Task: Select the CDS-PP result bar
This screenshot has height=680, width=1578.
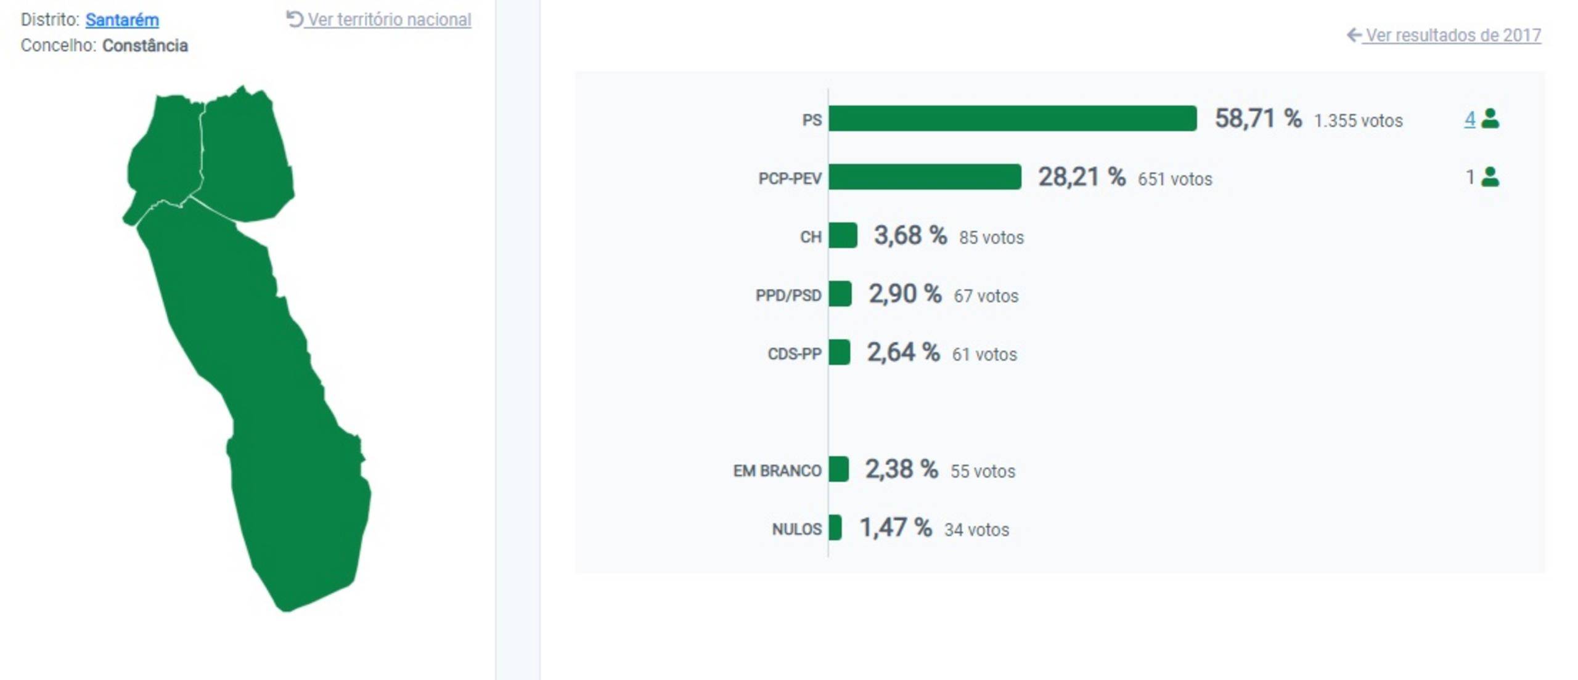Action: tap(840, 352)
